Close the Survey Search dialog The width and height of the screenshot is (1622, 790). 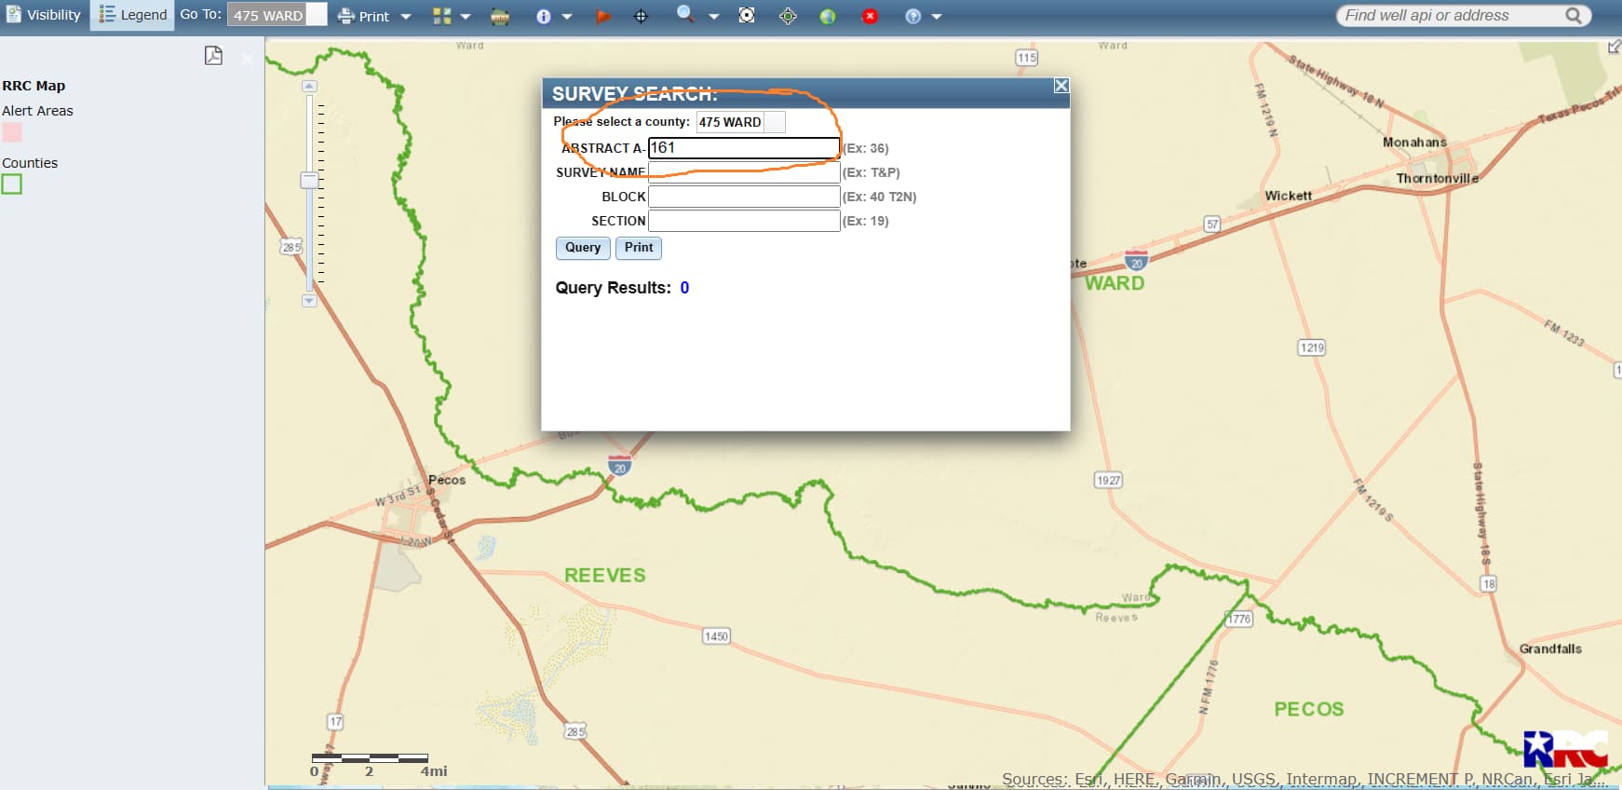1061,86
